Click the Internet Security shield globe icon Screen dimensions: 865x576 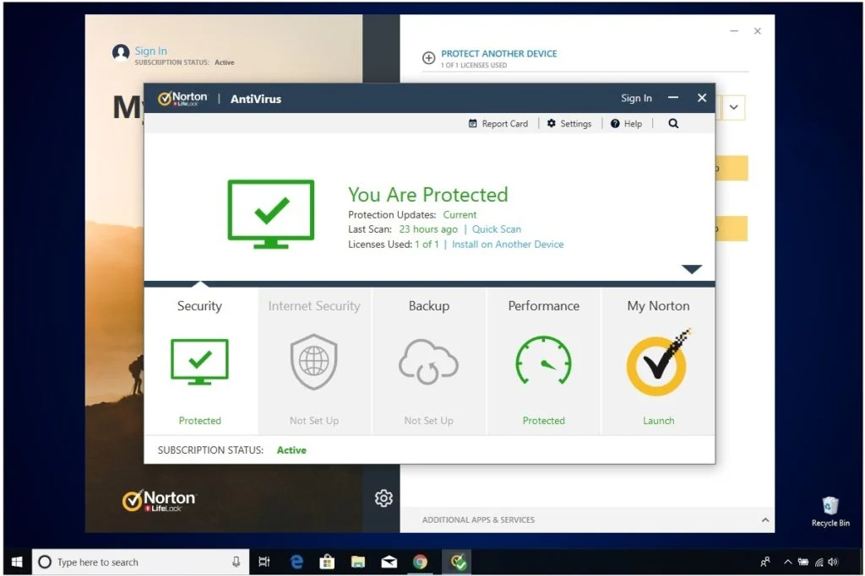[x=313, y=363]
